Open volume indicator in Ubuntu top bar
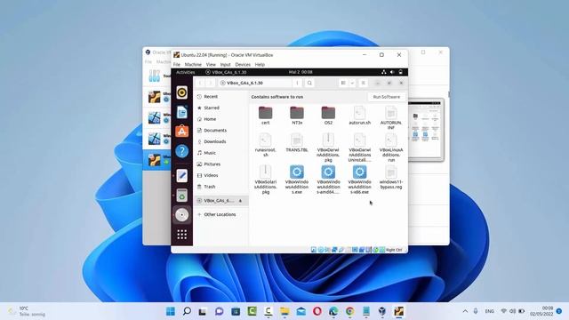 click(392, 72)
